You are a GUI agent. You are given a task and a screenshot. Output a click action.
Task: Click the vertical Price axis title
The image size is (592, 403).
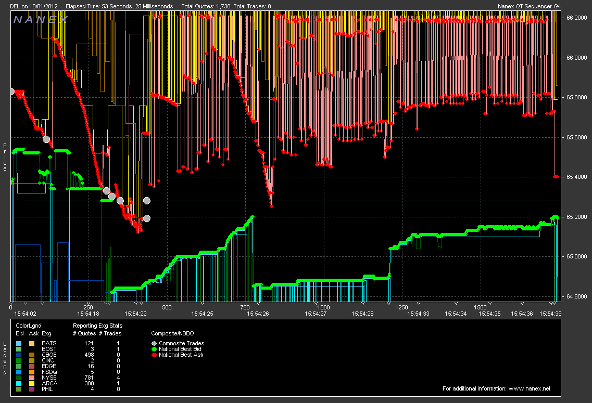coord(5,157)
